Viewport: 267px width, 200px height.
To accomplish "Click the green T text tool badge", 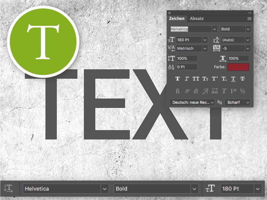I will (43, 42).
